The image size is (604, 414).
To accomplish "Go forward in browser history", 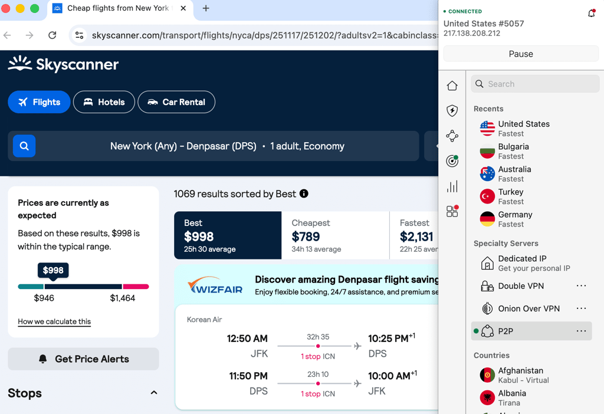I will coord(29,35).
